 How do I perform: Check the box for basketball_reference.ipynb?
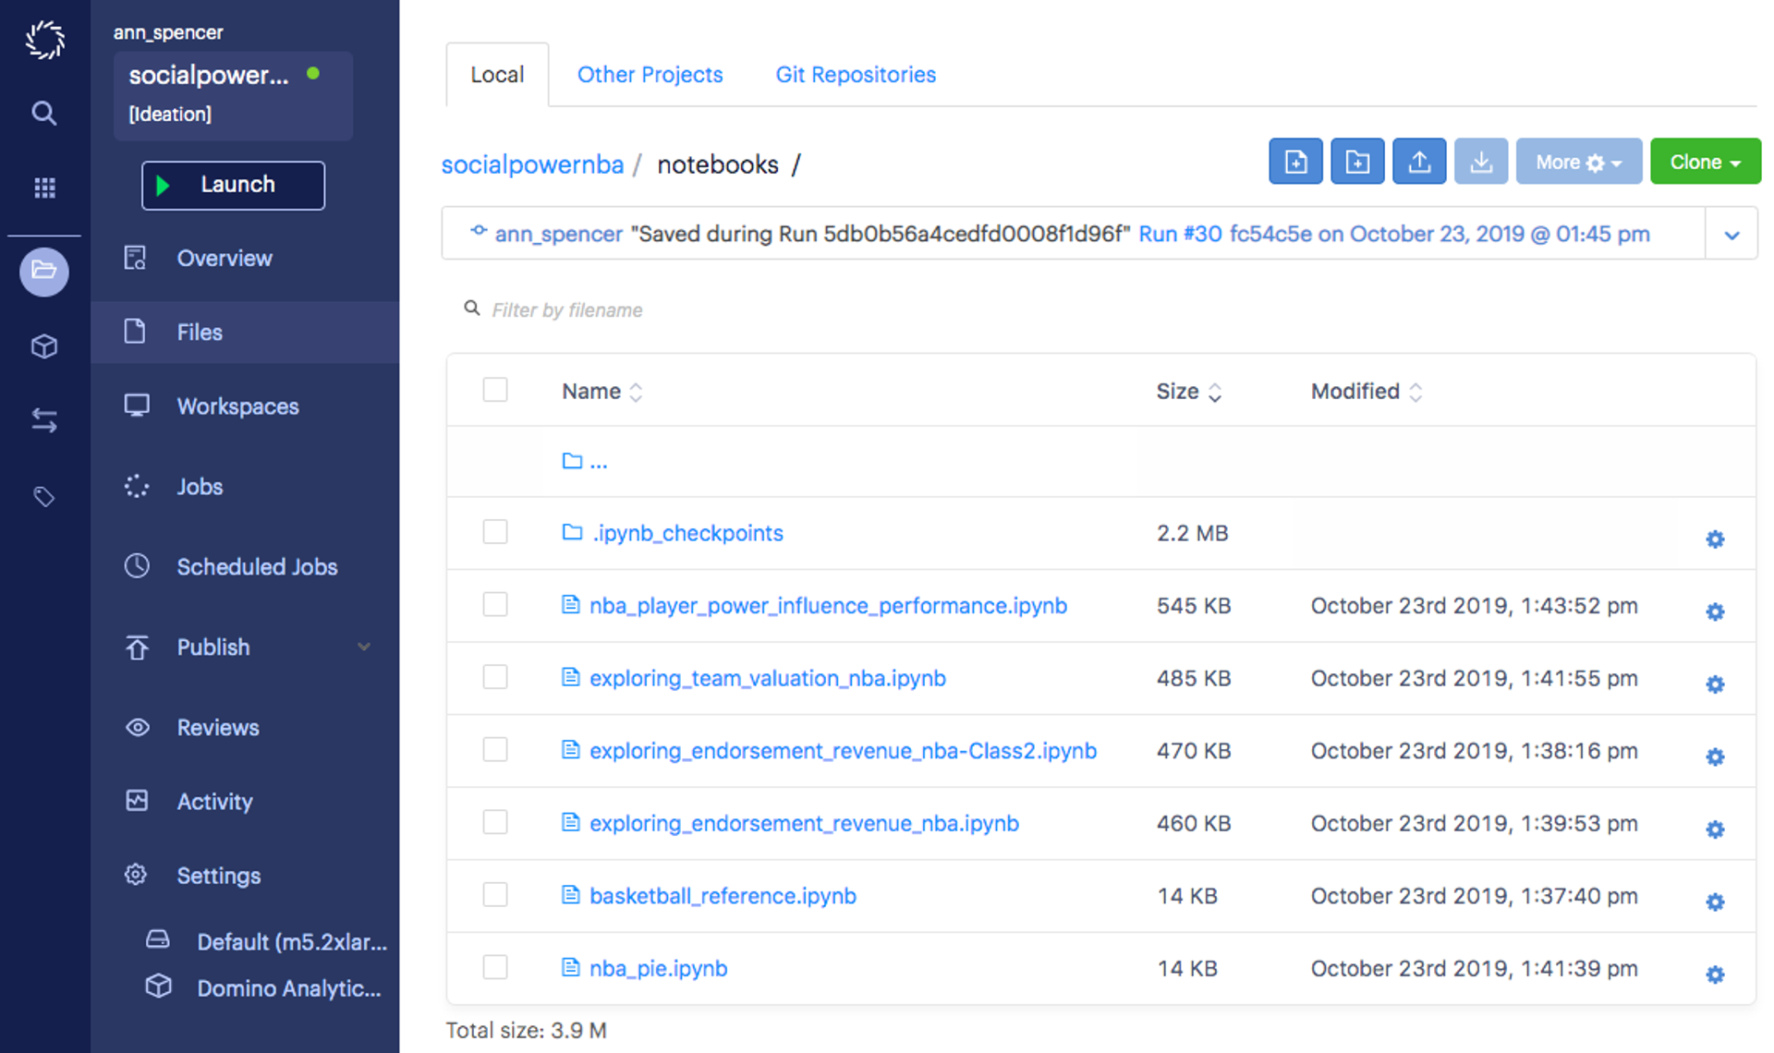[495, 895]
